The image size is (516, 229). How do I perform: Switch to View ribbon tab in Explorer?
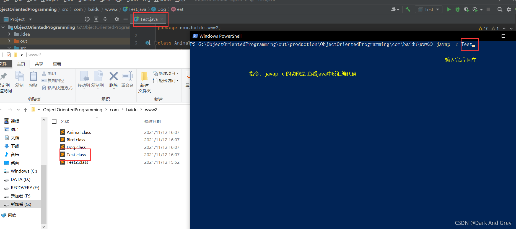pos(57,64)
